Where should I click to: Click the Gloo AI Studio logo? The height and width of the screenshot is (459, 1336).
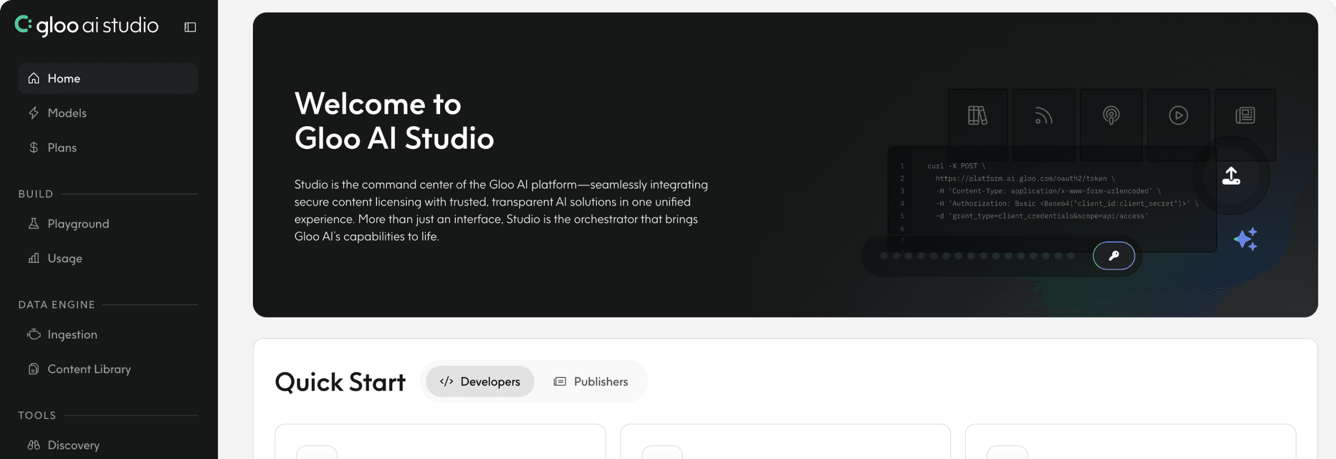(x=87, y=25)
